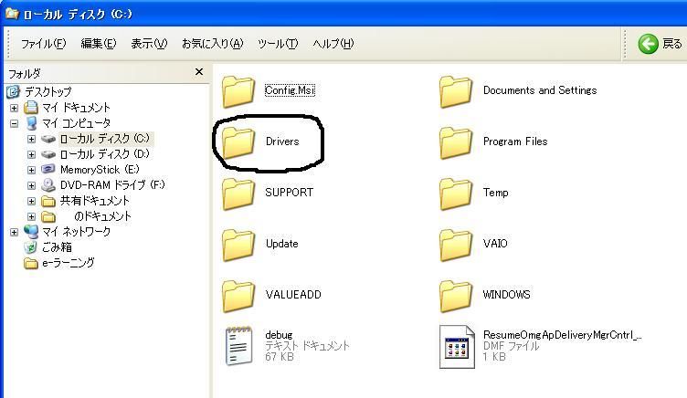Screen dimensions: 687x398
Task: Click the MemoryStick (E:) drive icon
Action: point(48,169)
